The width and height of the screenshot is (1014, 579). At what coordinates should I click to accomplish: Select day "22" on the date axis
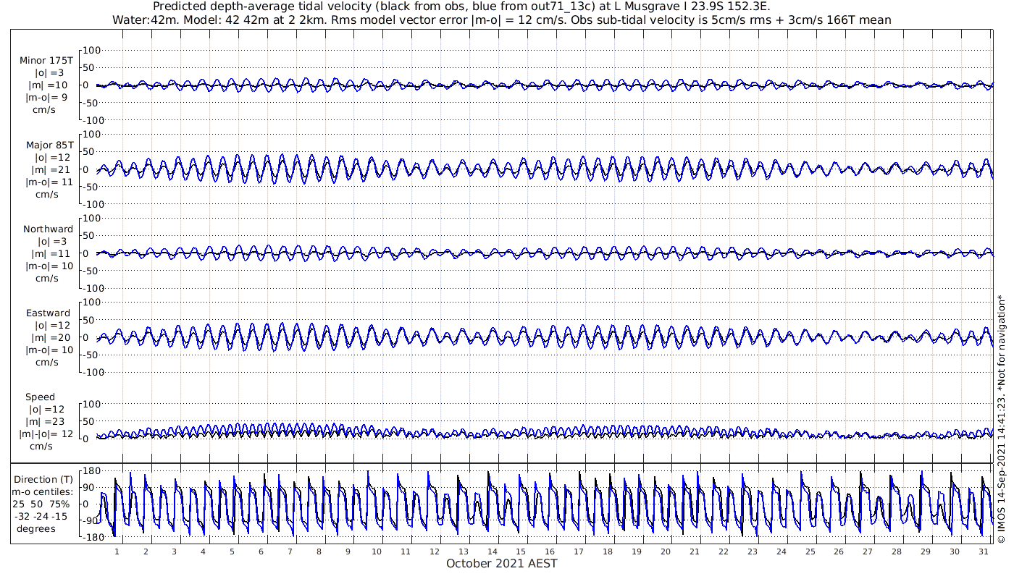[724, 551]
